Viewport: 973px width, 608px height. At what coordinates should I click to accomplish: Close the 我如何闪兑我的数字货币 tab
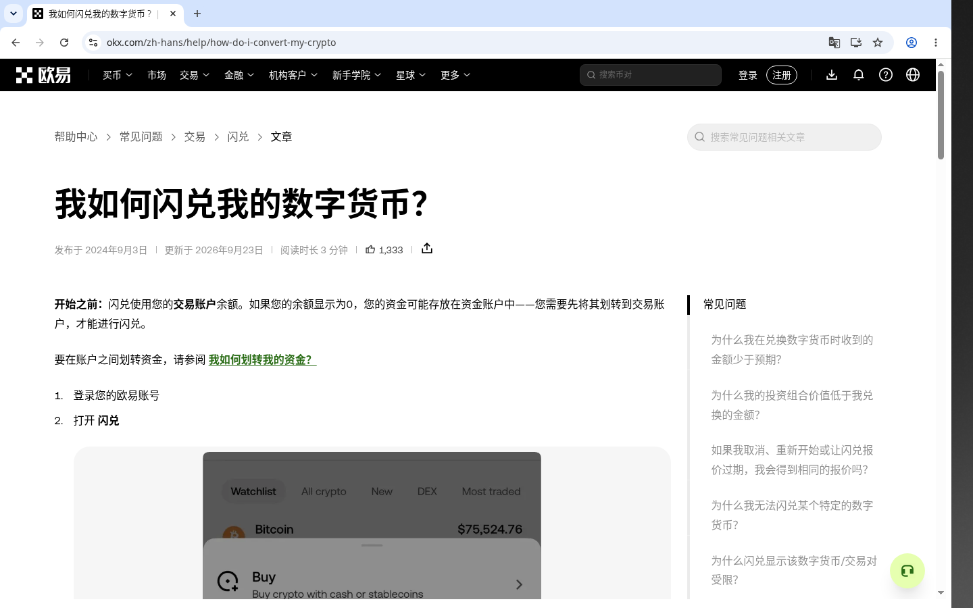tap(173, 14)
